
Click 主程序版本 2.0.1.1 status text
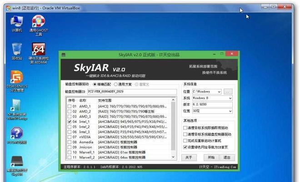(79, 167)
